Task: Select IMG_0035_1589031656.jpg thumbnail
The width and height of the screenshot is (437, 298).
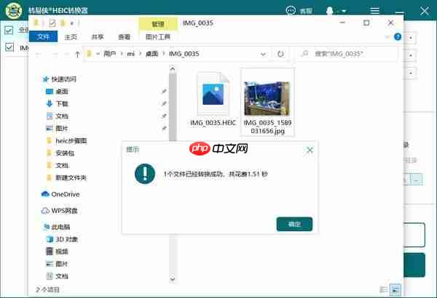Action: click(x=267, y=102)
